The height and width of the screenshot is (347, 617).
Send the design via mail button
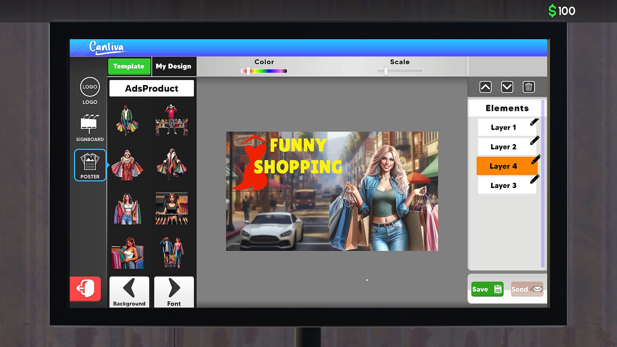[527, 289]
